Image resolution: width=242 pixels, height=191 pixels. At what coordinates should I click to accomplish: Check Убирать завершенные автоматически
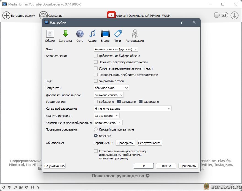coord(96,68)
